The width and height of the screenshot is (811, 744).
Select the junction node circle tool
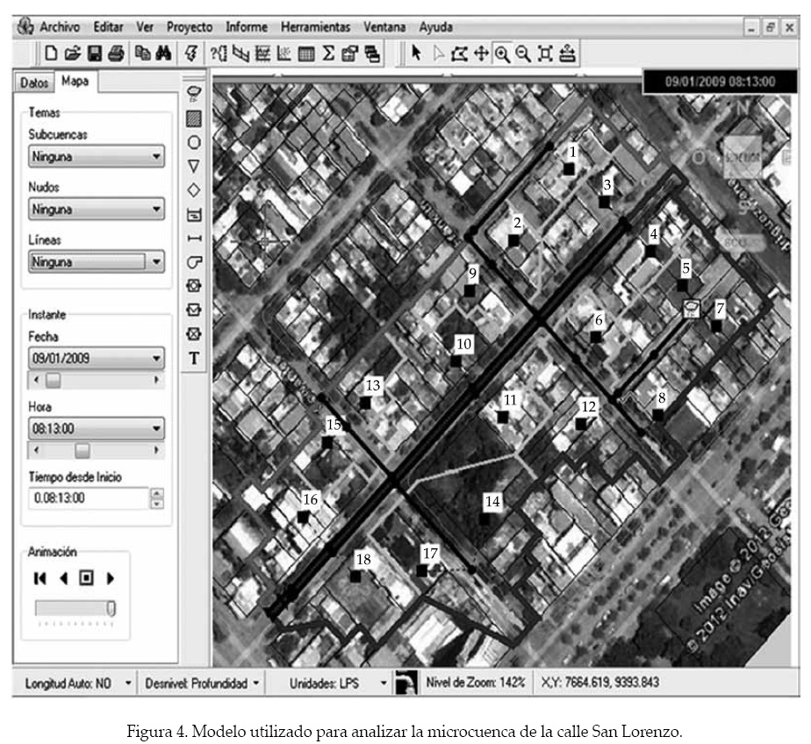(x=195, y=141)
